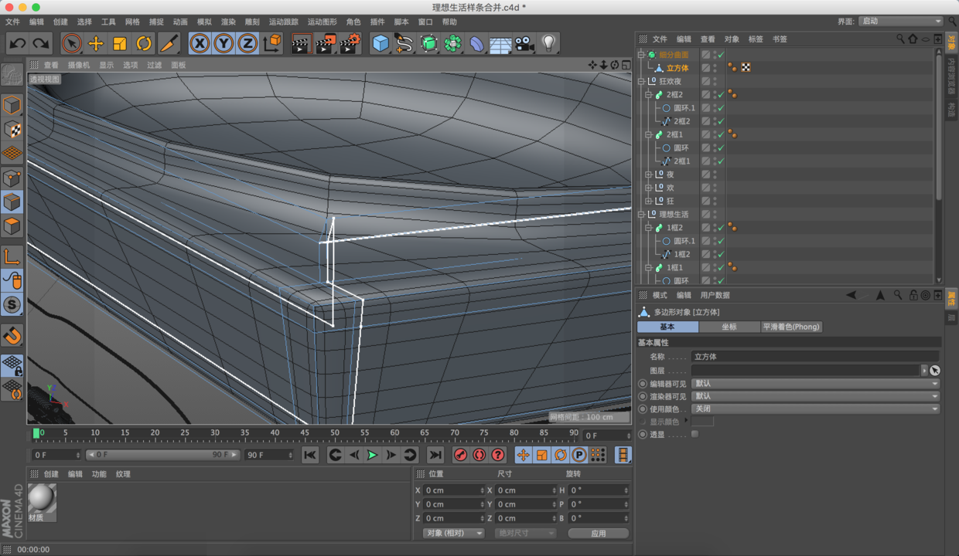The width and height of the screenshot is (959, 556).
Task: Toggle 编辑器可见 animation radio dot
Action: coord(643,383)
